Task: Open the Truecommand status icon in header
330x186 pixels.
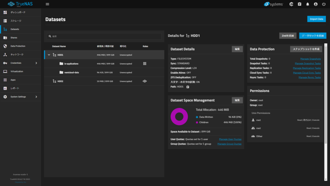Action: point(291,4)
